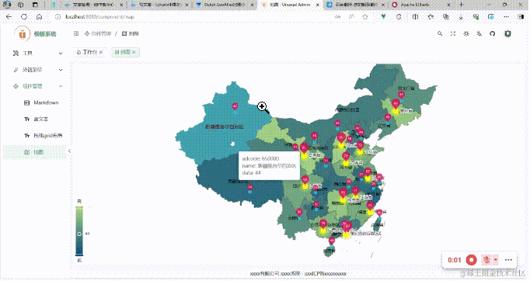
Task: Click the user avatar in the header
Action: (x=507, y=33)
